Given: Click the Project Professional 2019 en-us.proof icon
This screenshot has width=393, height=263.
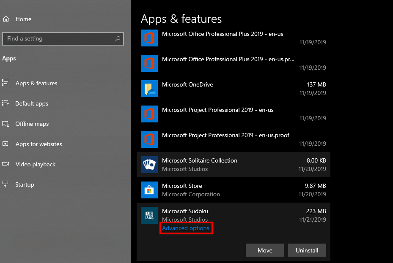Looking at the screenshot, I should click(149, 139).
